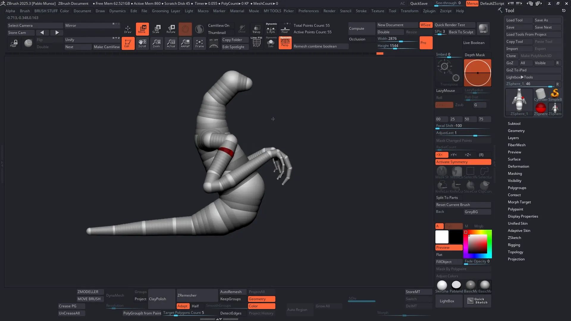Image resolution: width=571 pixels, height=321 pixels.
Task: Expand the Adaptive Skin section
Action: (519, 231)
